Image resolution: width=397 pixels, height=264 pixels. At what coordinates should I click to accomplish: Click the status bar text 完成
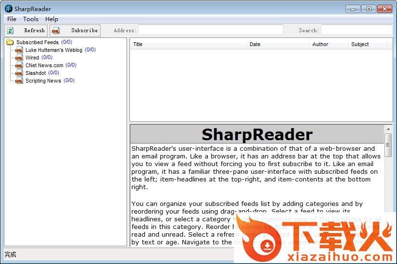click(11, 254)
